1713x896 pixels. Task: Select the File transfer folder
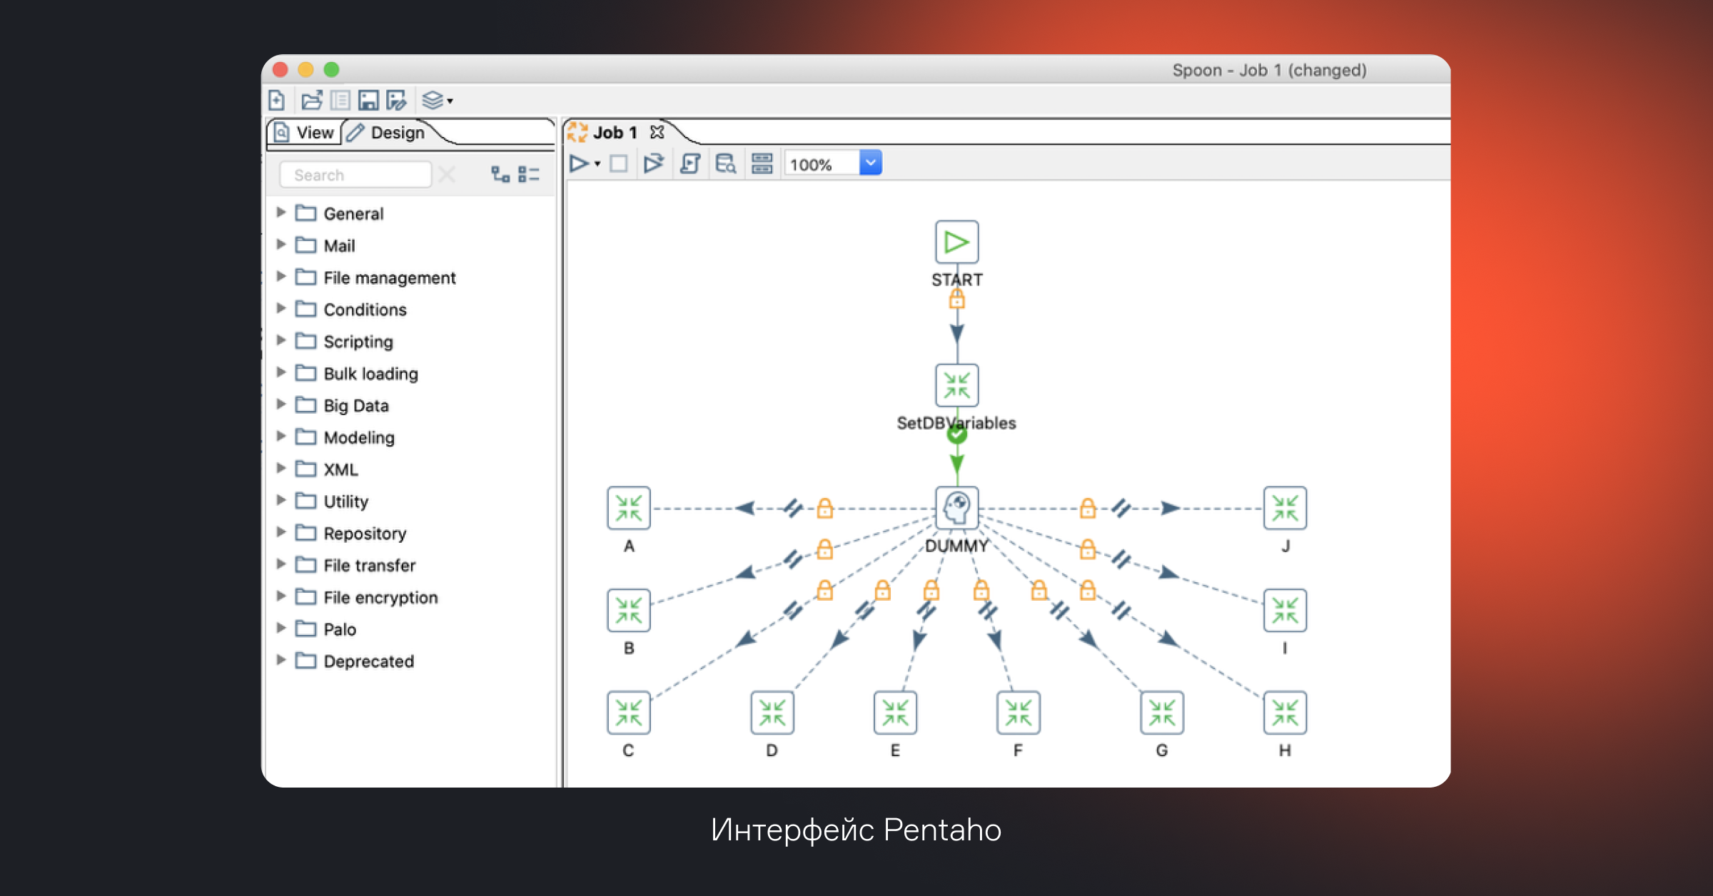point(355,565)
